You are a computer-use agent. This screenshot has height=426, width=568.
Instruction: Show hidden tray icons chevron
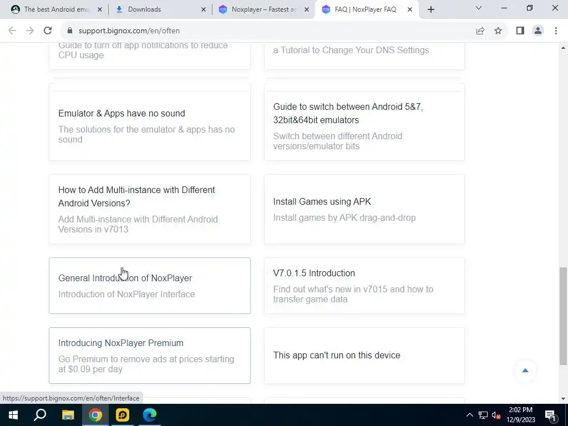pyautogui.click(x=469, y=415)
